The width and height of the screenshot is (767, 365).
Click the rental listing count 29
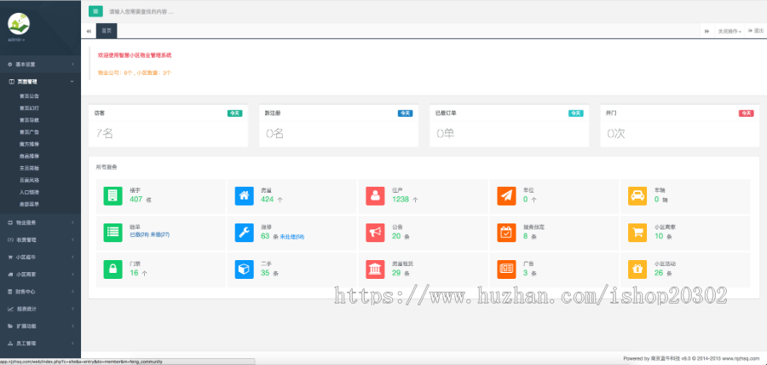396,273
